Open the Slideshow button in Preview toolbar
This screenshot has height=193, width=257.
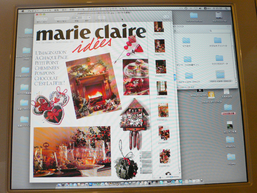click(x=102, y=17)
